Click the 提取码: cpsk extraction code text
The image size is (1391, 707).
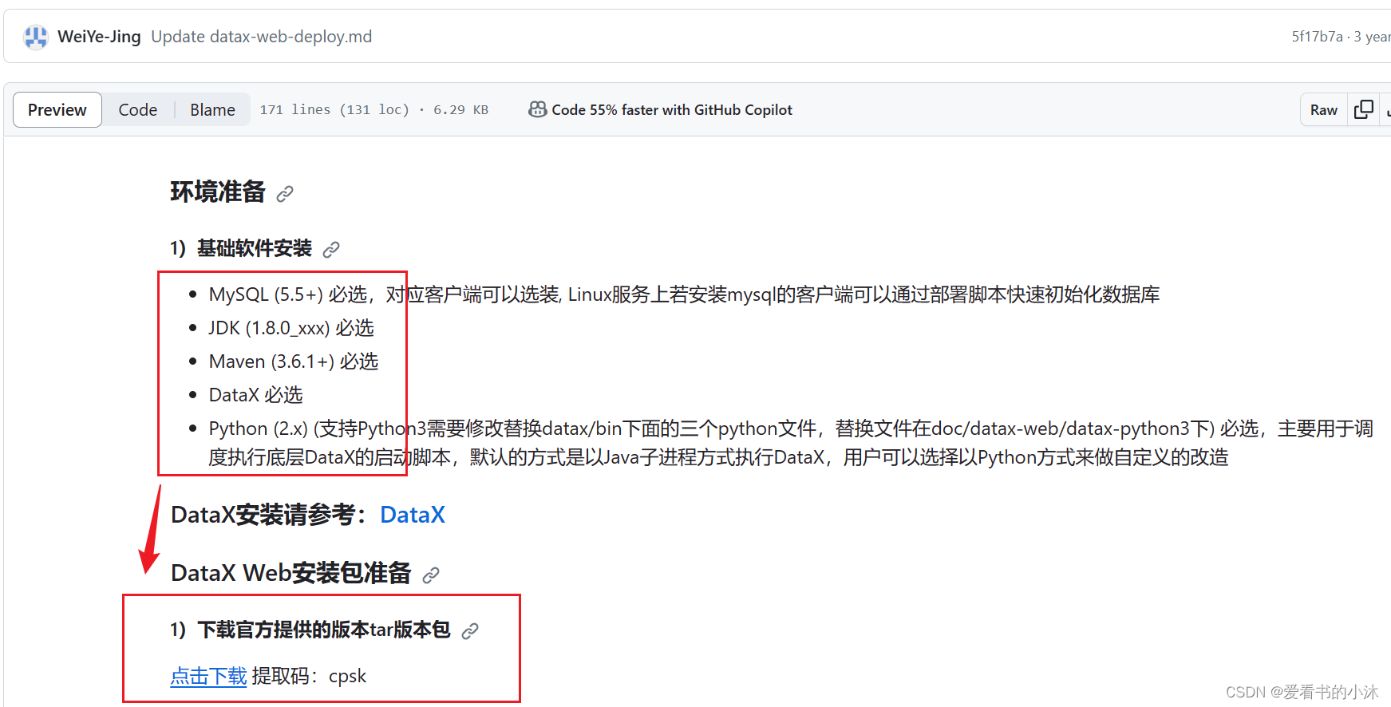310,676
